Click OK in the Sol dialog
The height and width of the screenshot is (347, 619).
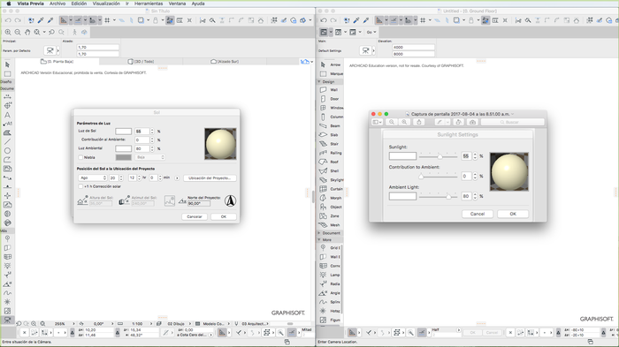click(224, 216)
